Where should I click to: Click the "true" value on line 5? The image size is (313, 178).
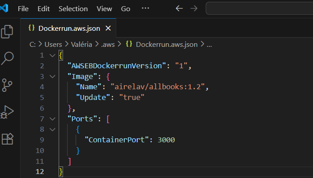tap(132, 97)
